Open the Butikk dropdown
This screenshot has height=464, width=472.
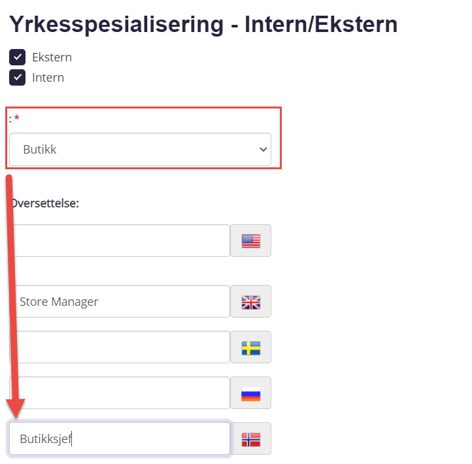coord(141,149)
